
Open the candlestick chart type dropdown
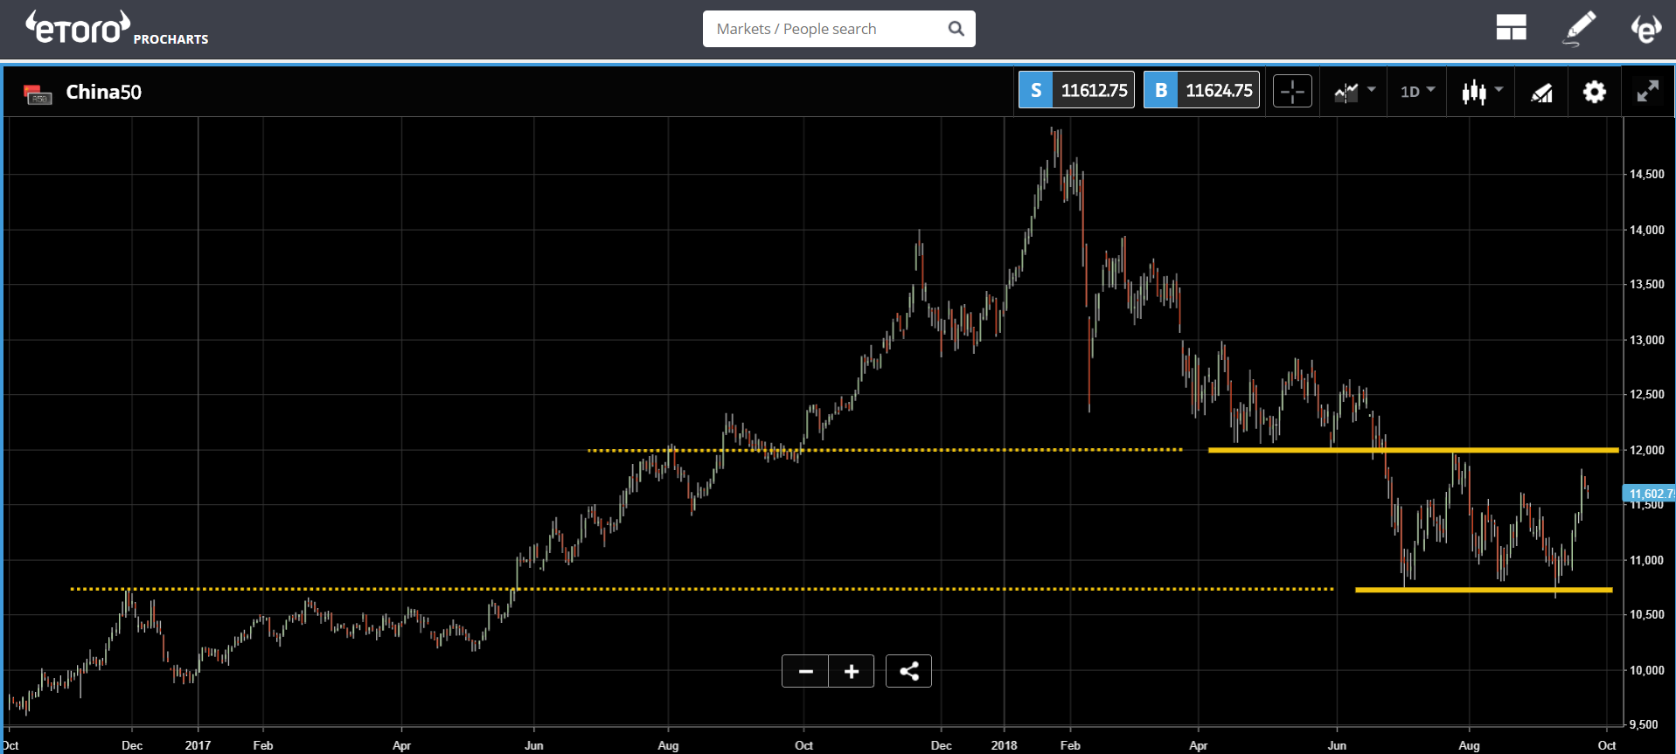point(1482,91)
